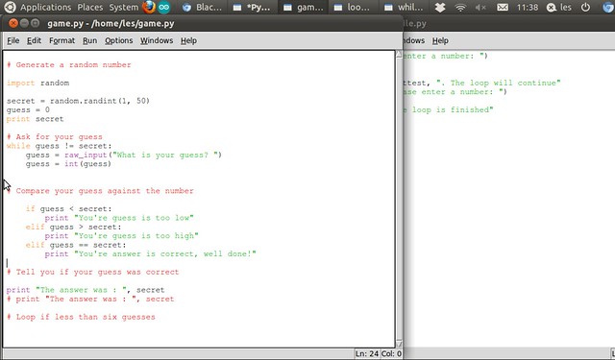
Task: Open the les user menu
Action: (559, 7)
